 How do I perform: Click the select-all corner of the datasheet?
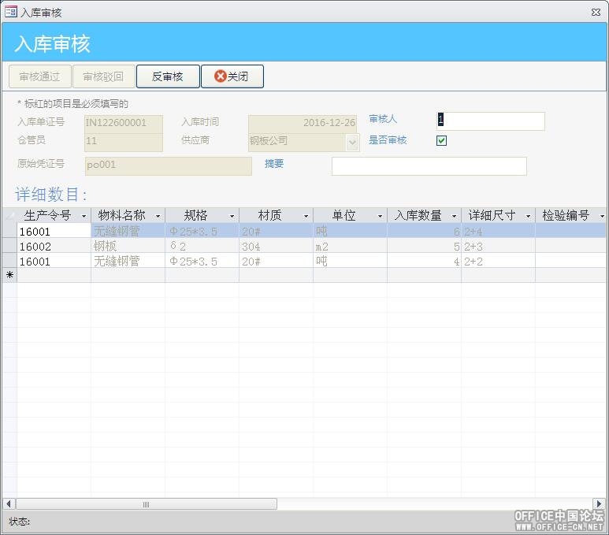click(9, 215)
